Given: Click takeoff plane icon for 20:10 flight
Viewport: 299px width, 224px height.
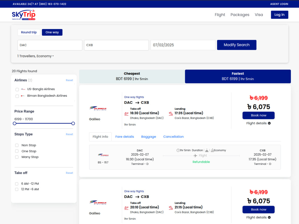Looking at the screenshot, I should pos(126,208).
